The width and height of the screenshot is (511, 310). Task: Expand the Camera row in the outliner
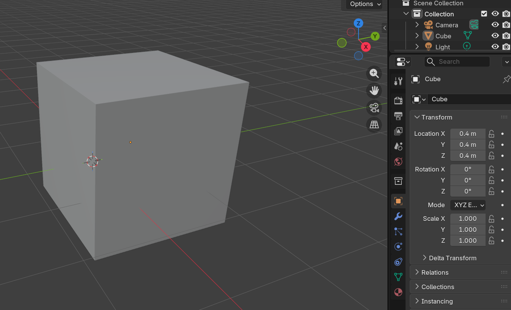[417, 25]
